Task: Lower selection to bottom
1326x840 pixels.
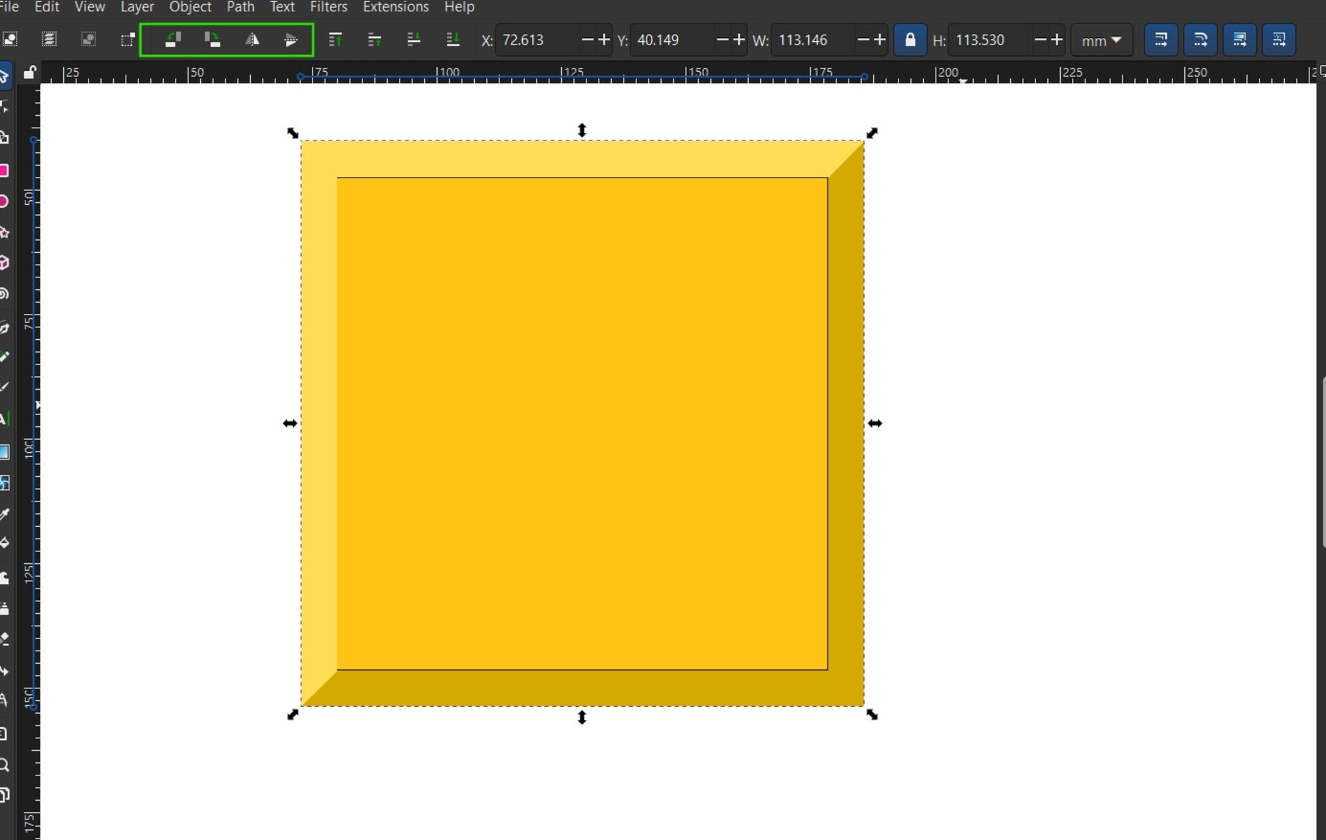Action: [453, 40]
